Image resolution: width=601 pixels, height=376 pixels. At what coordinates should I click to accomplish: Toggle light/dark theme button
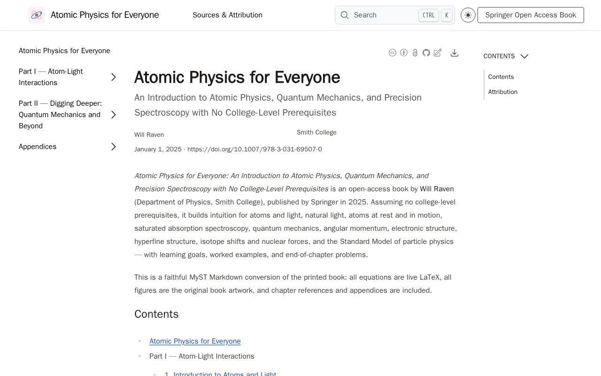point(468,15)
